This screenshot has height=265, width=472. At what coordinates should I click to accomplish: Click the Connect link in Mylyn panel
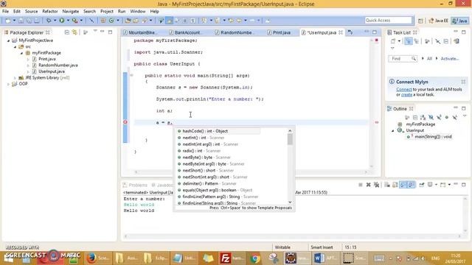(x=404, y=90)
